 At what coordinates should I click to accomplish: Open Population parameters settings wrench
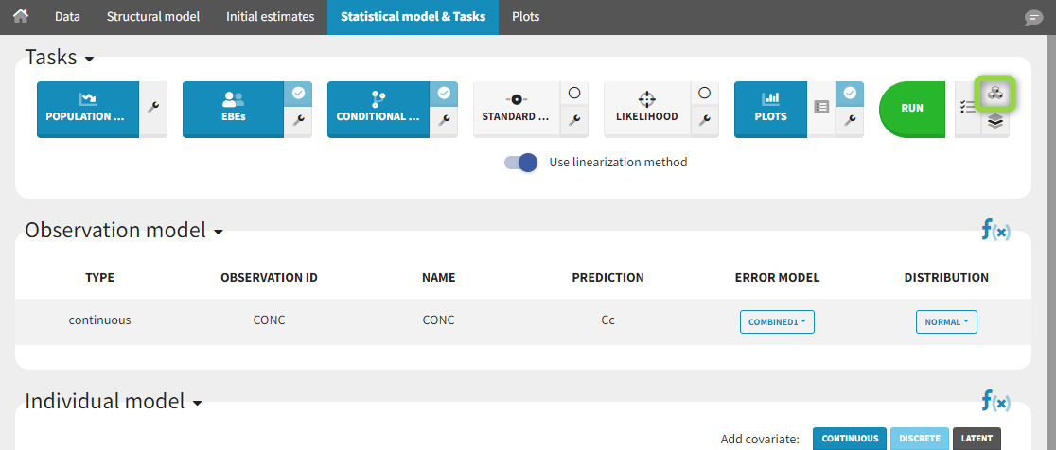click(153, 109)
